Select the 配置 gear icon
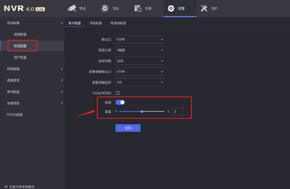The height and width of the screenshot is (189, 290). coord(171,8)
